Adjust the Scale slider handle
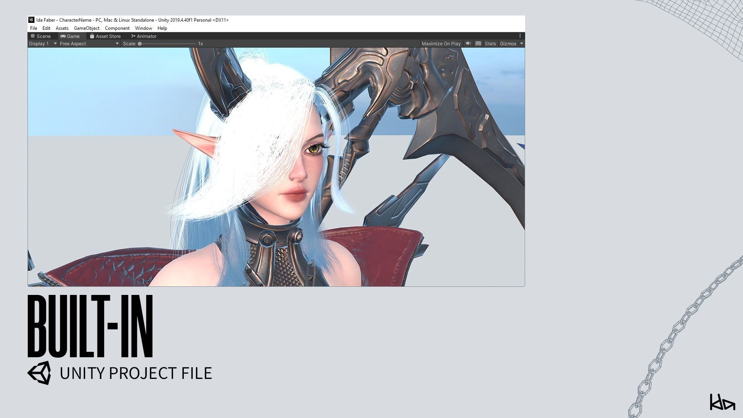Screen dimensions: 743x418 [x=140, y=44]
